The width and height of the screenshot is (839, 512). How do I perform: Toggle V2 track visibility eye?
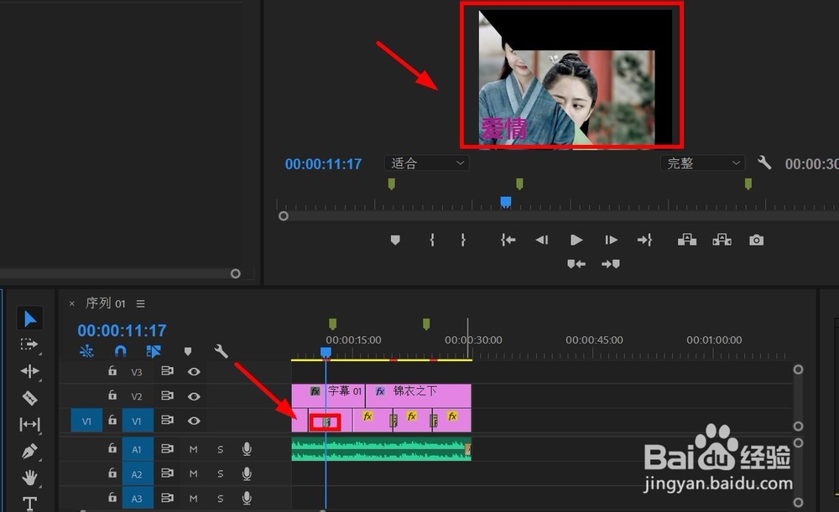tap(194, 396)
